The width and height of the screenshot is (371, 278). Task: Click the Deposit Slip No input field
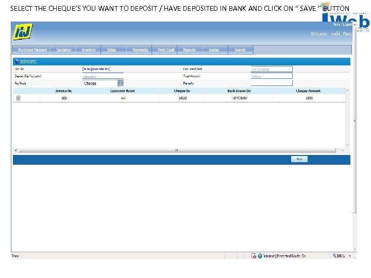103,76
